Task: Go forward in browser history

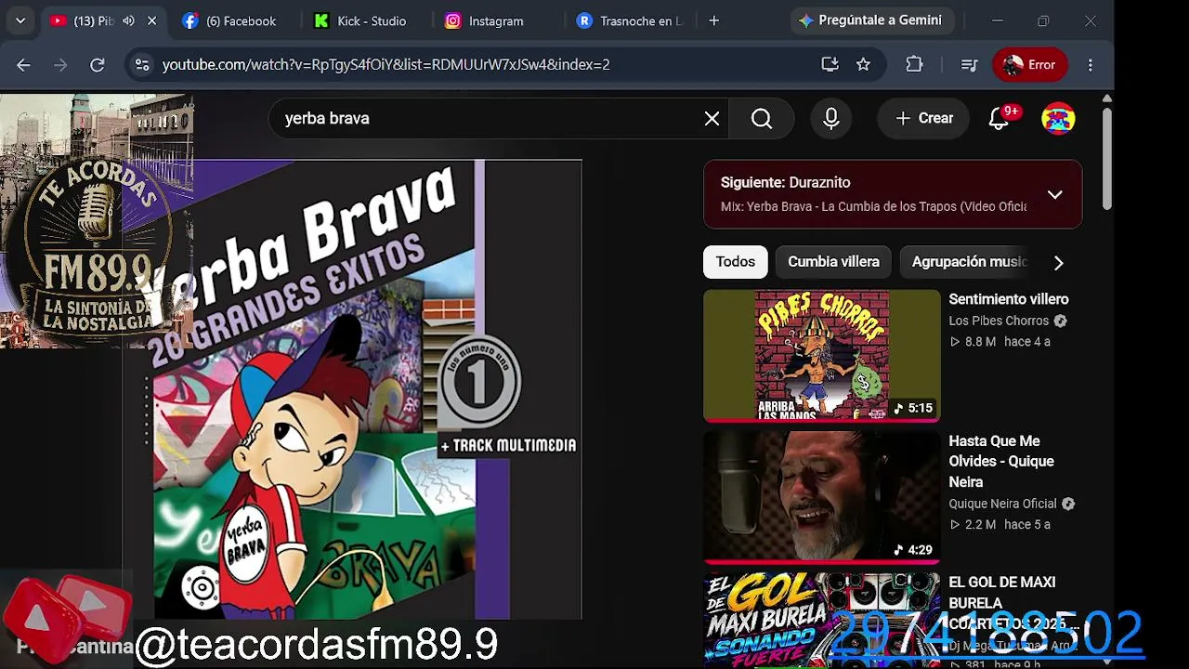Action: (60, 64)
